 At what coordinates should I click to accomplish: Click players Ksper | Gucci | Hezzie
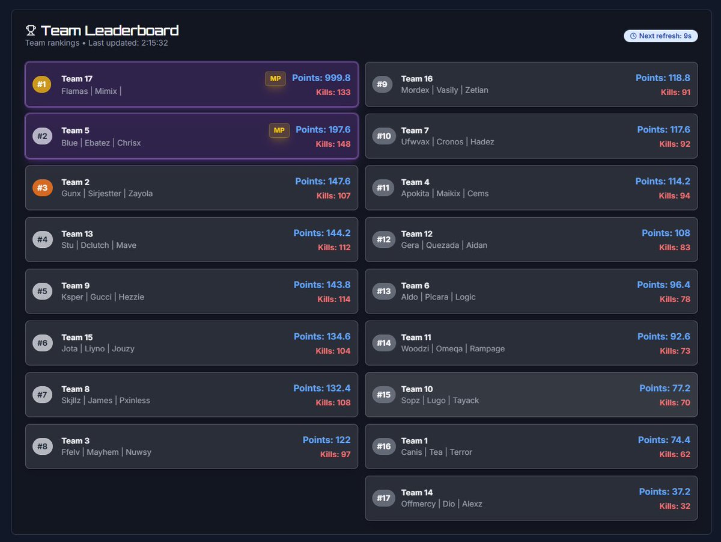pyautogui.click(x=103, y=297)
